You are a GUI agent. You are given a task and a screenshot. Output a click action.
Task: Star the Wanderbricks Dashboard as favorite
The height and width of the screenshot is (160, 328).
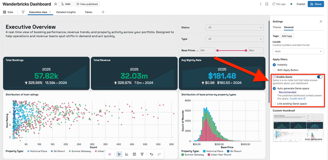(55, 4)
